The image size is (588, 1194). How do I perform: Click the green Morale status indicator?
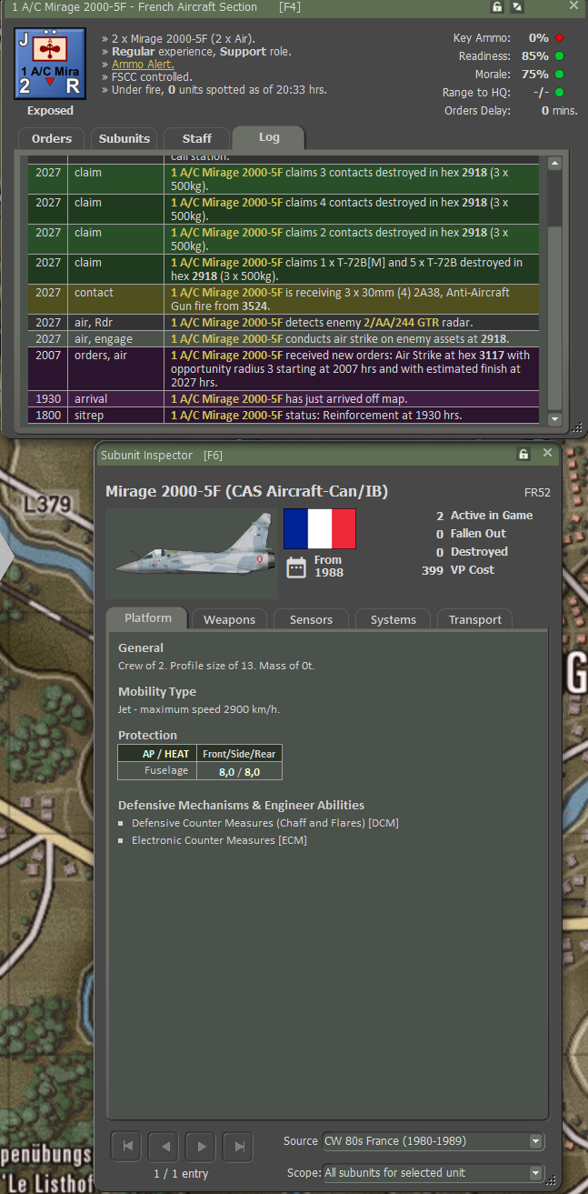point(560,75)
